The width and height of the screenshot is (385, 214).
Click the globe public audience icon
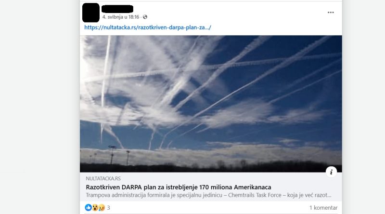pyautogui.click(x=145, y=17)
